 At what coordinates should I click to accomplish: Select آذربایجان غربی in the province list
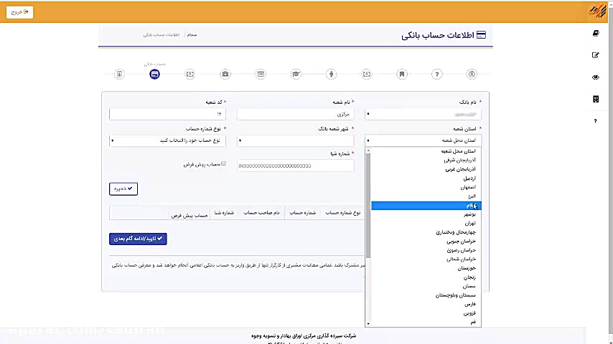426,169
